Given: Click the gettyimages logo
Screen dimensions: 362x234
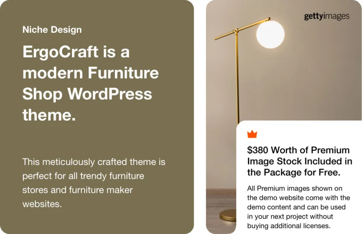Looking at the screenshot, I should [x=326, y=16].
